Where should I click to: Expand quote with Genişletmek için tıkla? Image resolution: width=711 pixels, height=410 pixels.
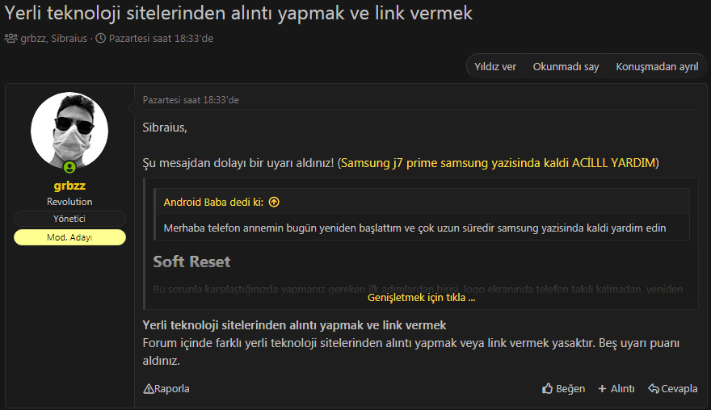(421, 298)
